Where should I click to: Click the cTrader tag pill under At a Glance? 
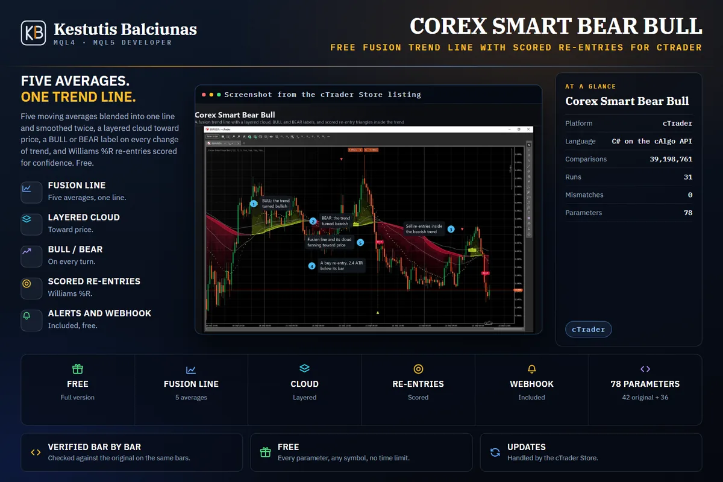point(589,330)
